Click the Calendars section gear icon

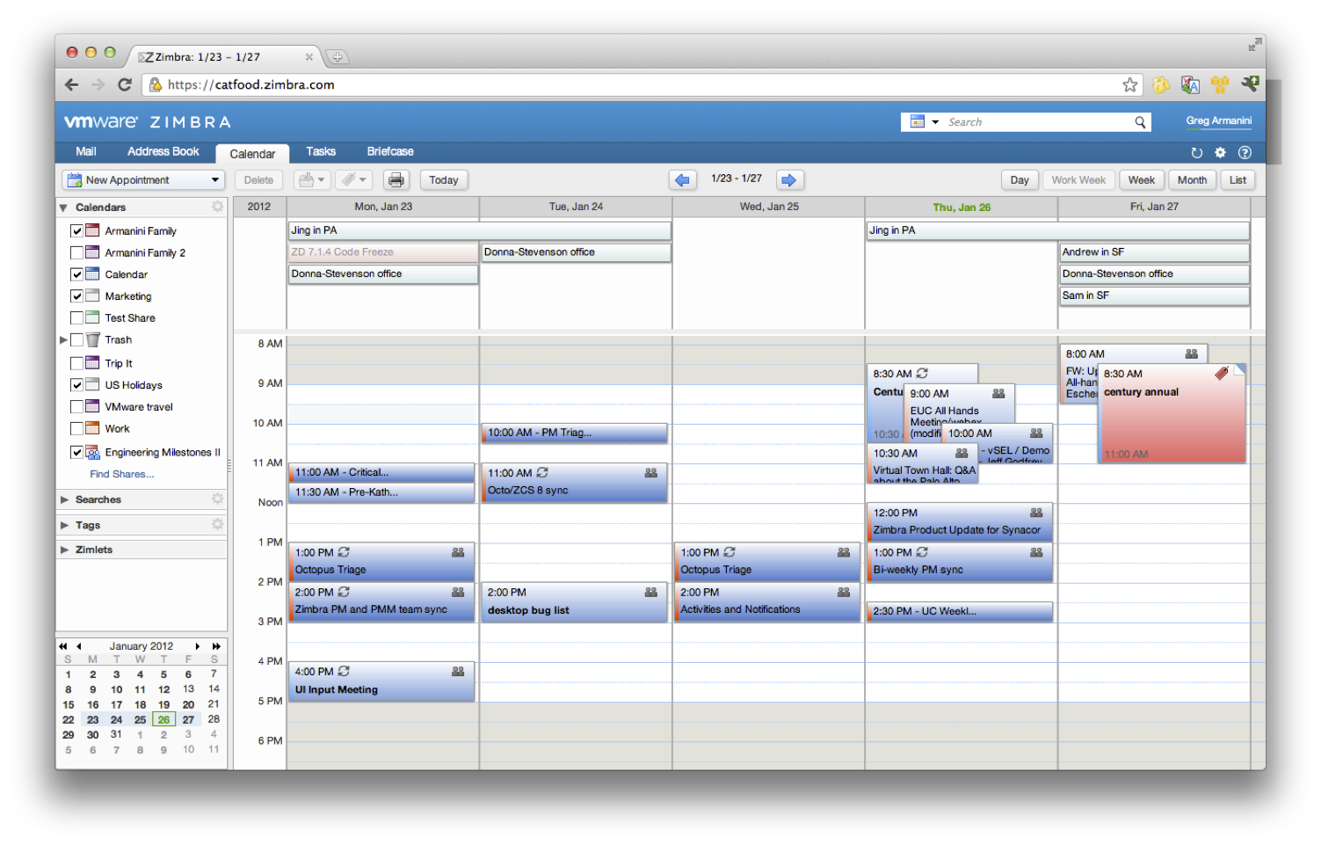click(x=217, y=207)
